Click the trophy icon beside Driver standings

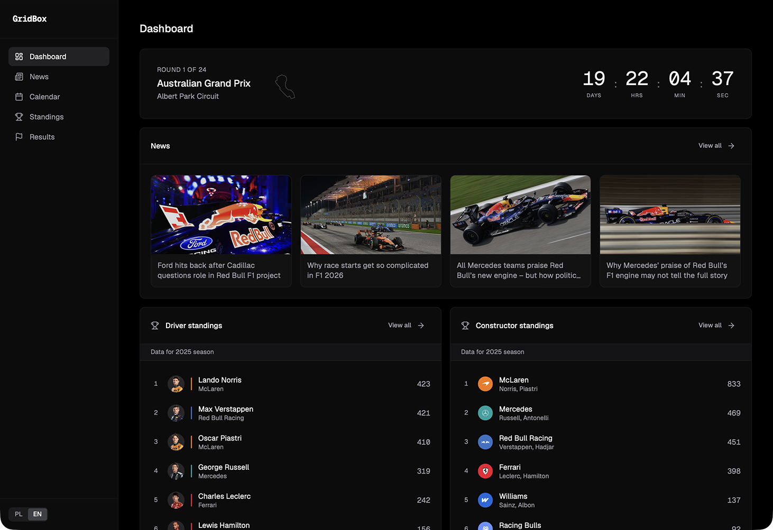pos(155,326)
